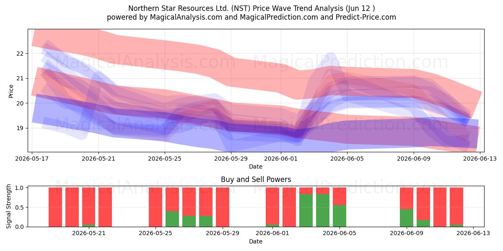Click the 'Signal Strength' y-axis label

[x=9, y=207]
